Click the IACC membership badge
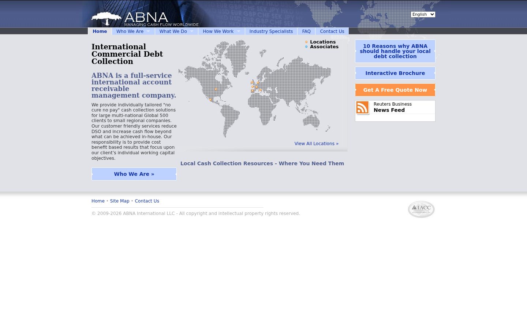The height and width of the screenshot is (329, 527). [x=421, y=209]
